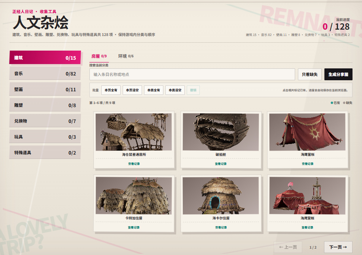Open 查看记录 under 海卡尔住屋
Image resolution: width=362 pixels, height=255 pixels.
(221, 227)
